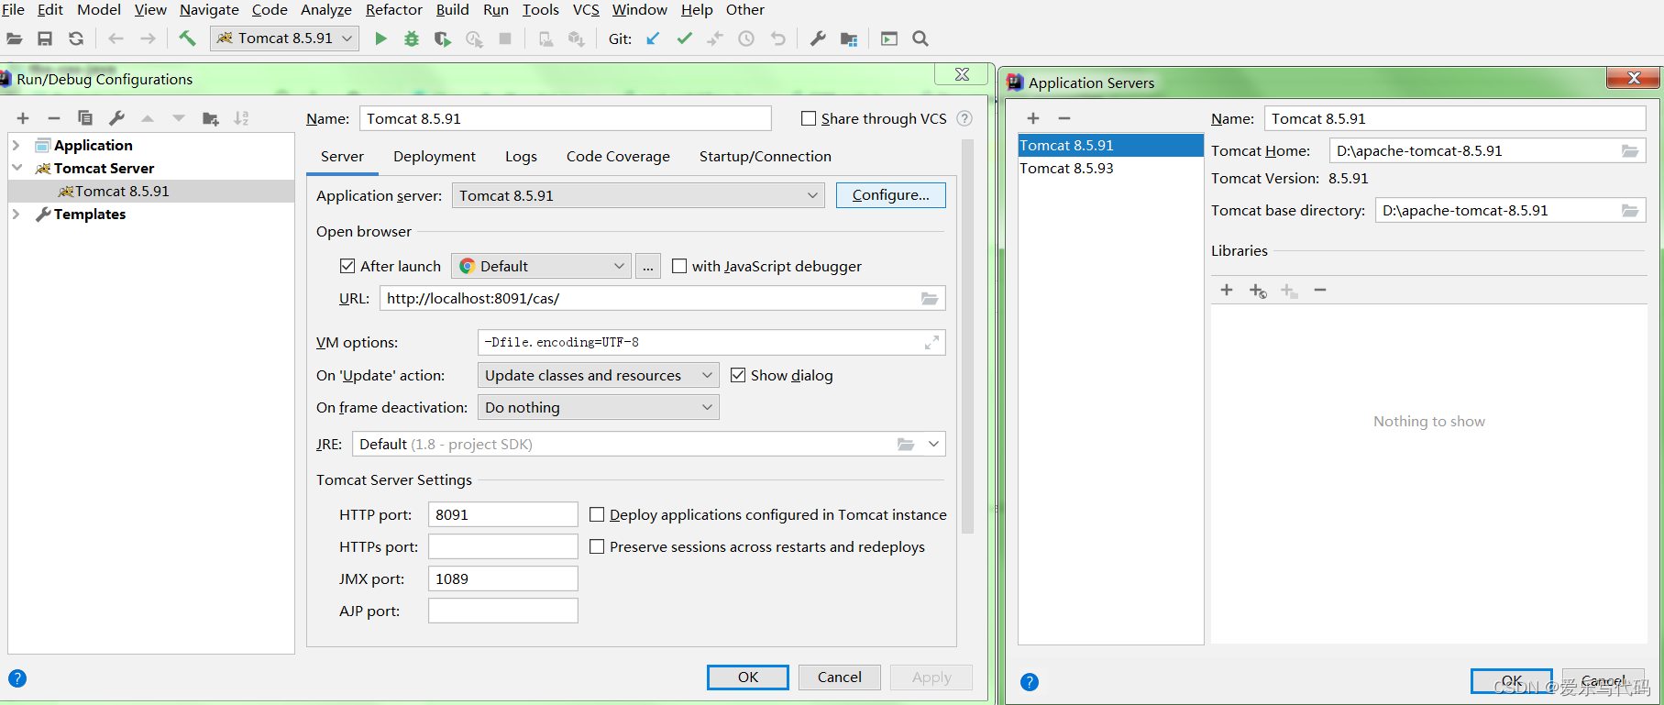This screenshot has width=1664, height=705.
Task: Click the browser ellipsis browse button
Action: (x=648, y=266)
